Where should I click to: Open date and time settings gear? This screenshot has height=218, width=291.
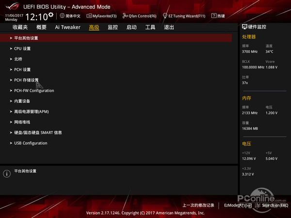pos(50,15)
